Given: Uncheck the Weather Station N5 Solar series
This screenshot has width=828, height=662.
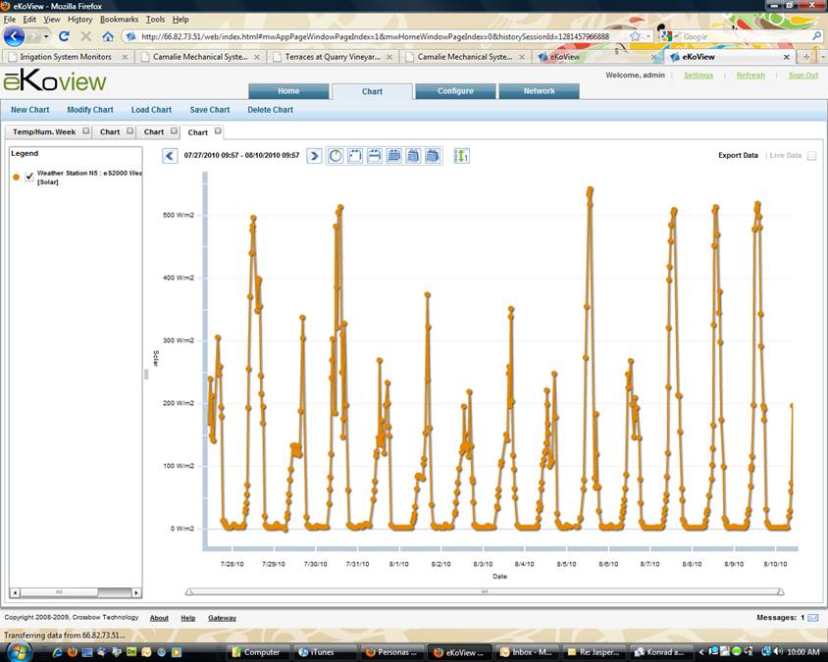Looking at the screenshot, I should (x=29, y=177).
